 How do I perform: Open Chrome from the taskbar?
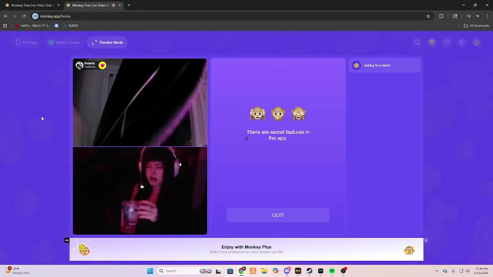241,271
